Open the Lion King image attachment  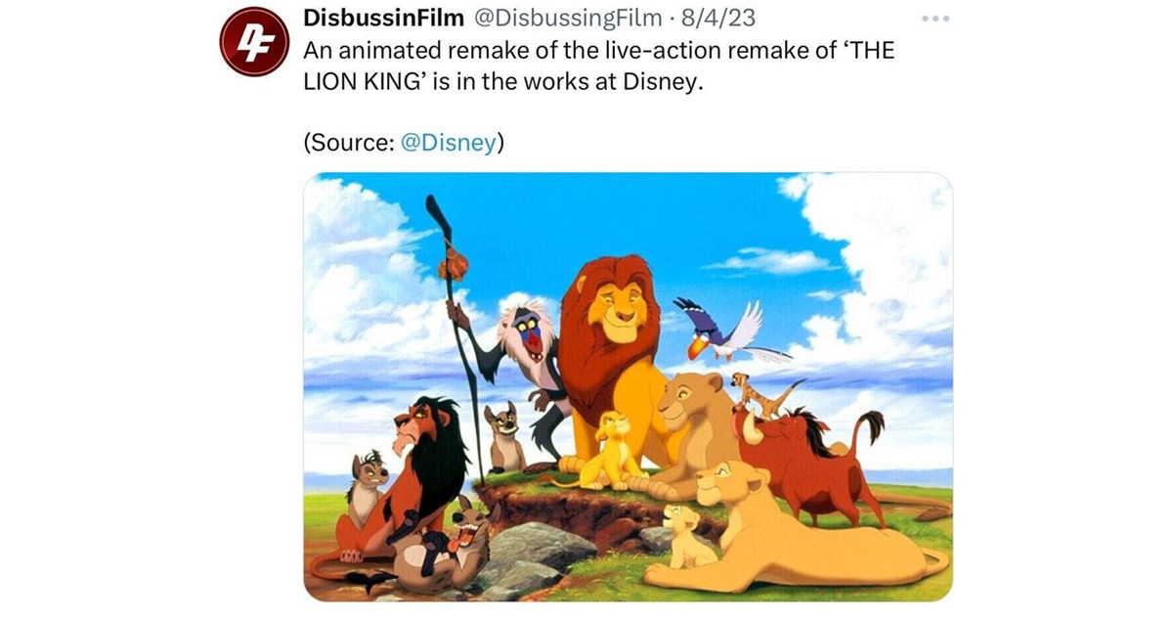628,387
